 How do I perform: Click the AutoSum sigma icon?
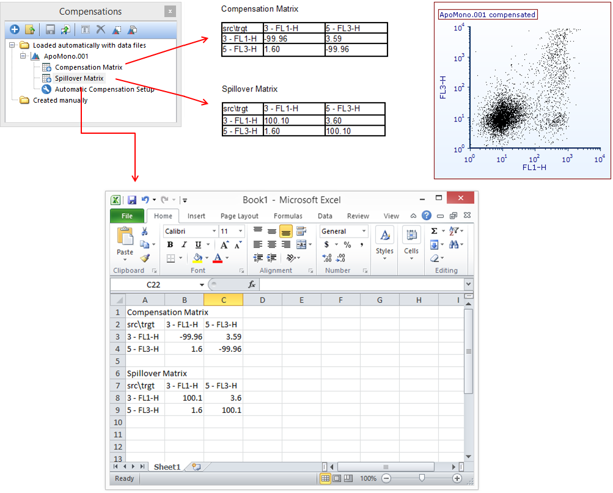pyautogui.click(x=434, y=231)
